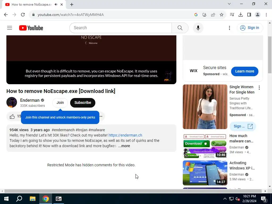
Task: Open 7-Zip from taskbar
Action: click(59, 199)
